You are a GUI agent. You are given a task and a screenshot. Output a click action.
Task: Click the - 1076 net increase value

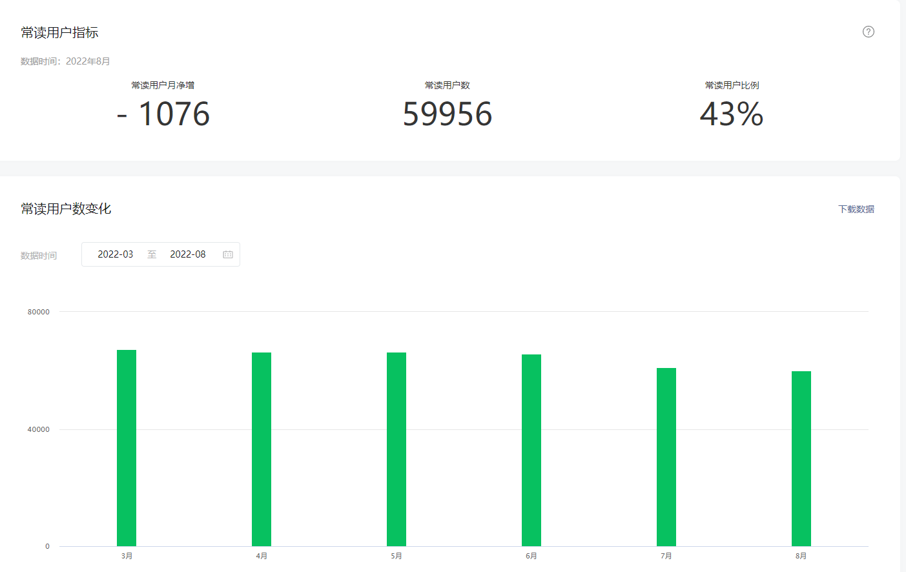163,114
